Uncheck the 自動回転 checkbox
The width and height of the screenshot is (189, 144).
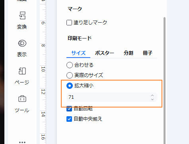coord(69,109)
